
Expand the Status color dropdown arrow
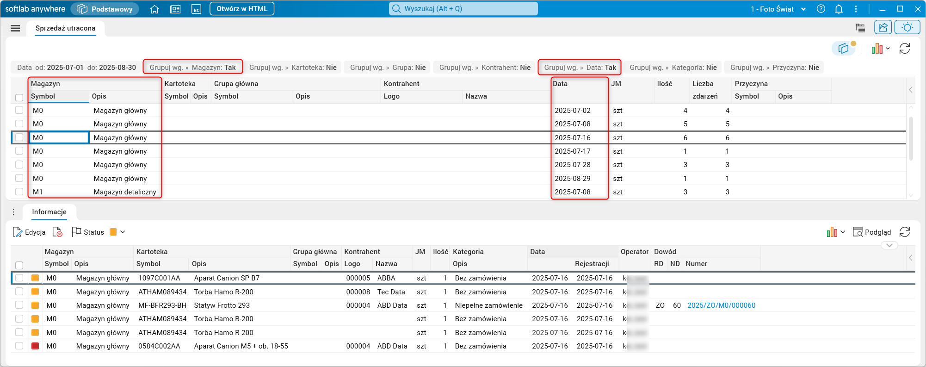[x=123, y=232]
